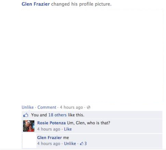Click the 'You and … like this' summary text
The width and height of the screenshot is (166, 150).
point(58,115)
